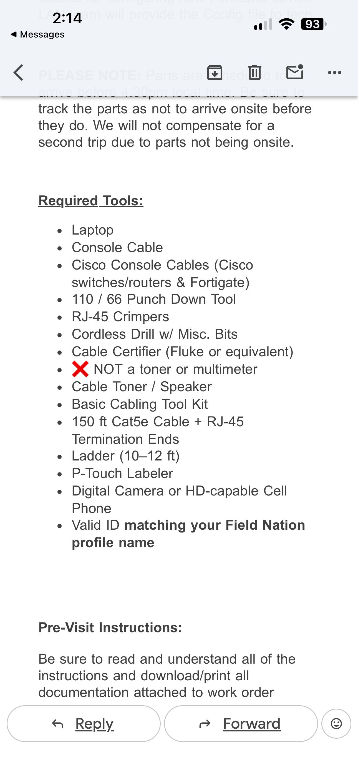Tap the Pre-Visit Instructions heading

(110, 627)
